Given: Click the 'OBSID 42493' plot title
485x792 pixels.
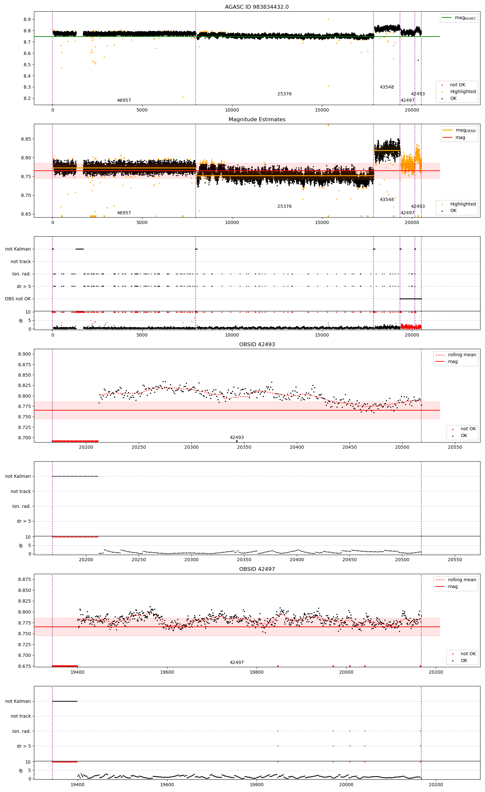Looking at the screenshot, I should (x=257, y=344).
